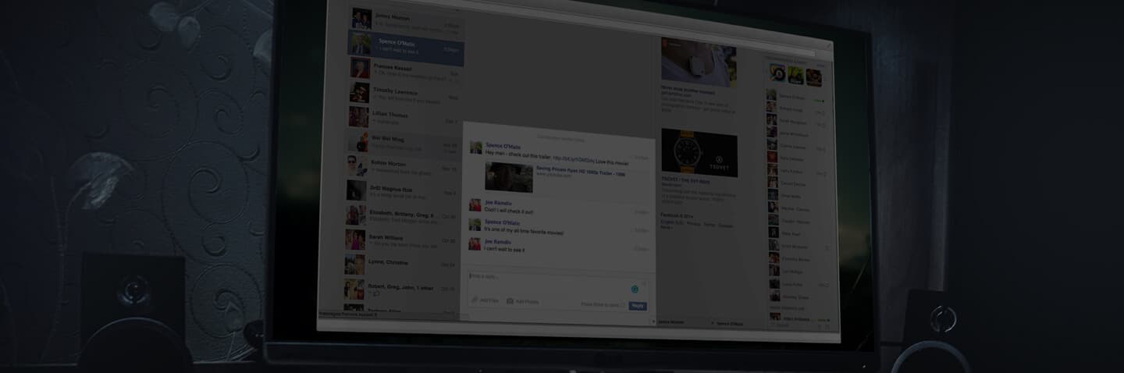Click Spence O'Malic's avatar in first message
This screenshot has width=1124, height=373.
point(475,147)
